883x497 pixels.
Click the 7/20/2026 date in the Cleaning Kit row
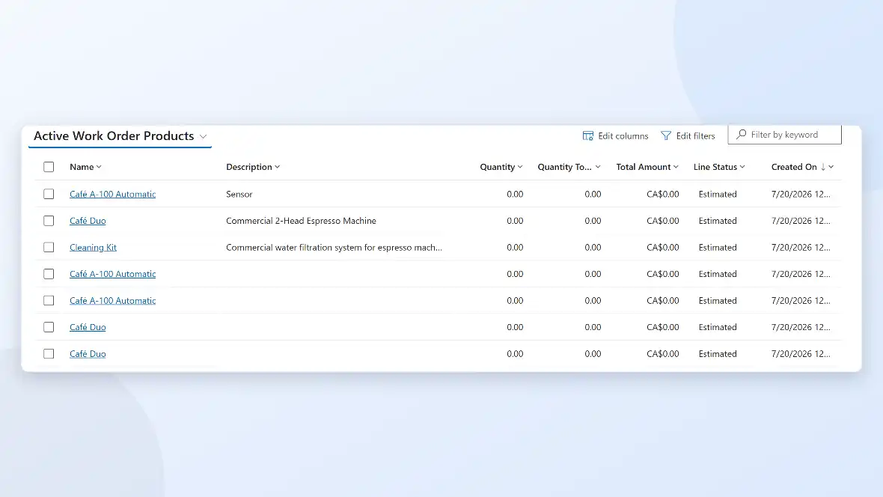tap(801, 247)
